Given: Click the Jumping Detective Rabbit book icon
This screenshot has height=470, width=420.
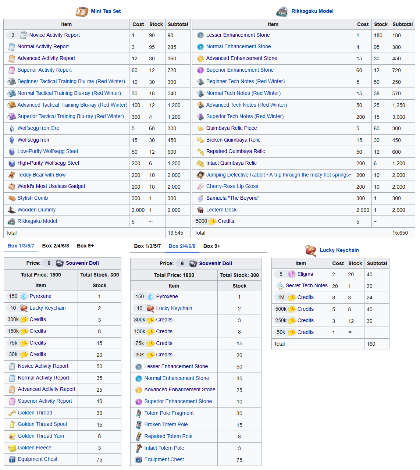Looking at the screenshot, I should [x=200, y=175].
